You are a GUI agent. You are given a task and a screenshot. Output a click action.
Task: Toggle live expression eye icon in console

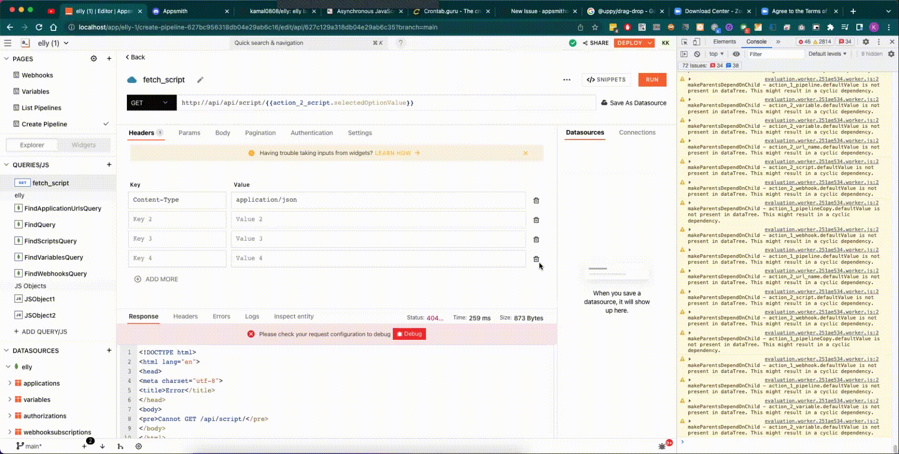(x=736, y=54)
